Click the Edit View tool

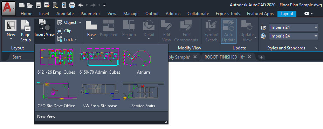(x=166, y=31)
